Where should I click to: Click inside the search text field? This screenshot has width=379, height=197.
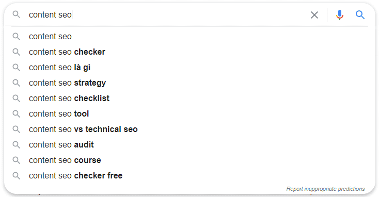click(x=167, y=15)
